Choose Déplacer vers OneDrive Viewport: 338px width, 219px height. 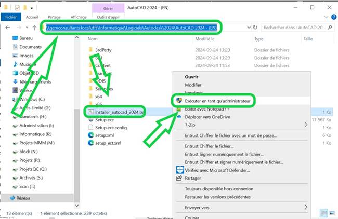coord(207,117)
